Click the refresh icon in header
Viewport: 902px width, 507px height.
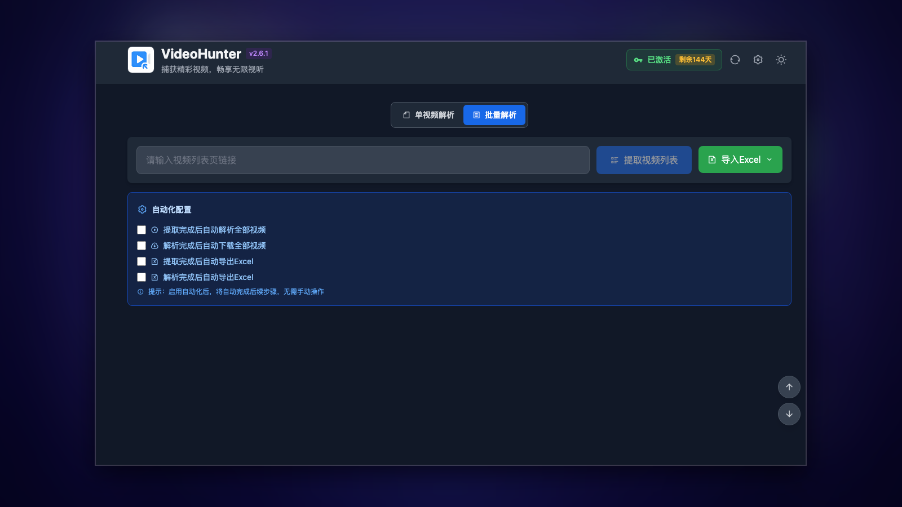tap(735, 60)
